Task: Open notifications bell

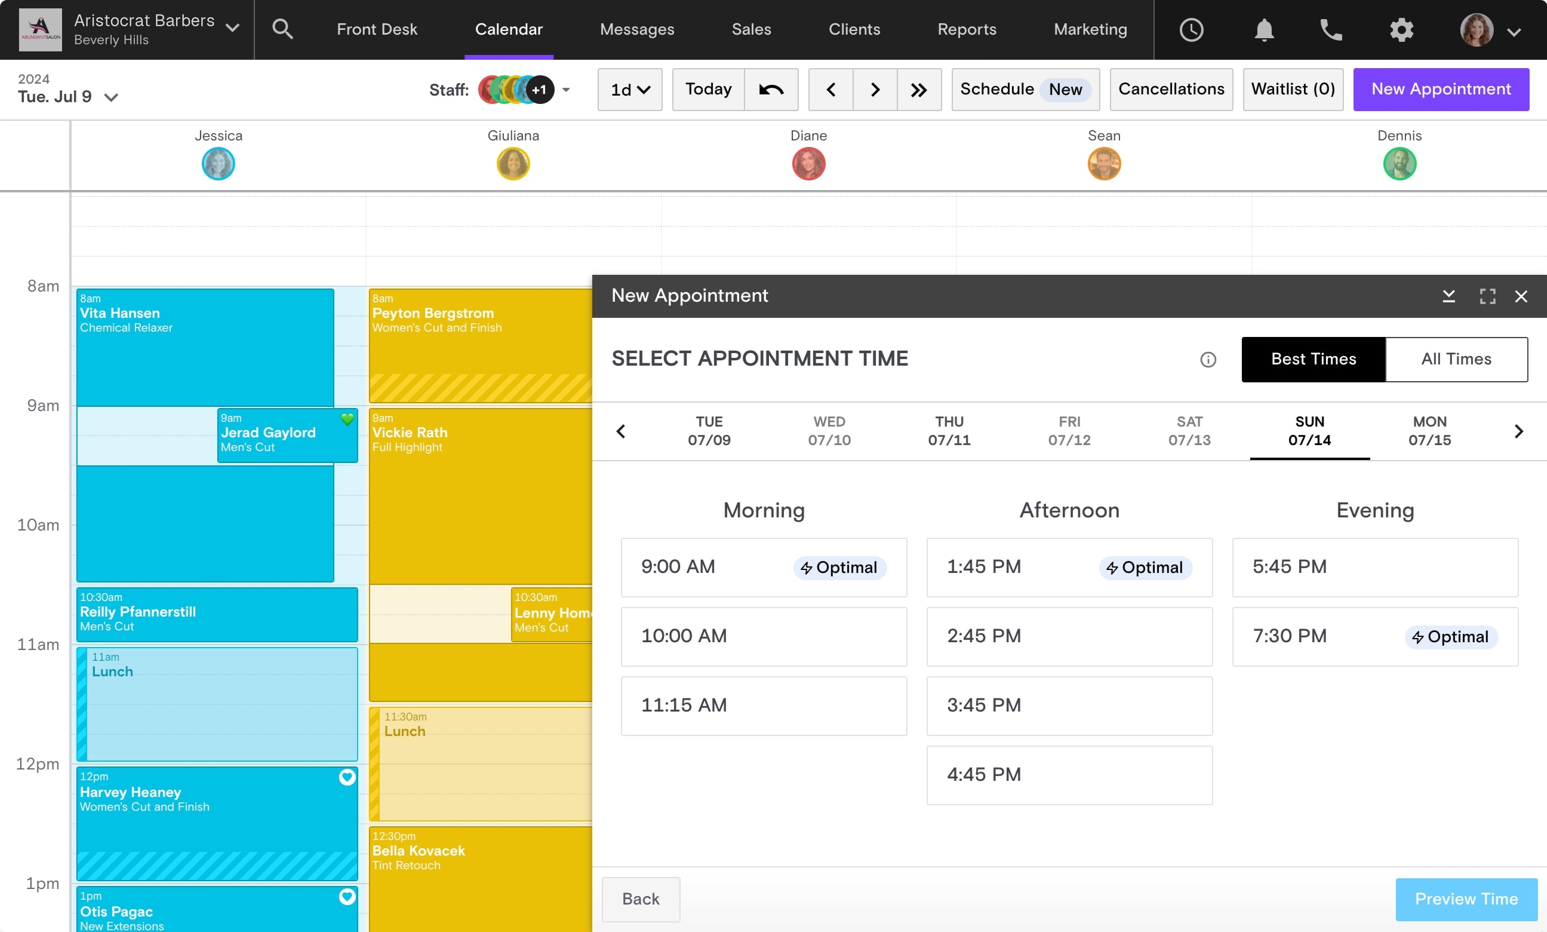Action: tap(1264, 29)
